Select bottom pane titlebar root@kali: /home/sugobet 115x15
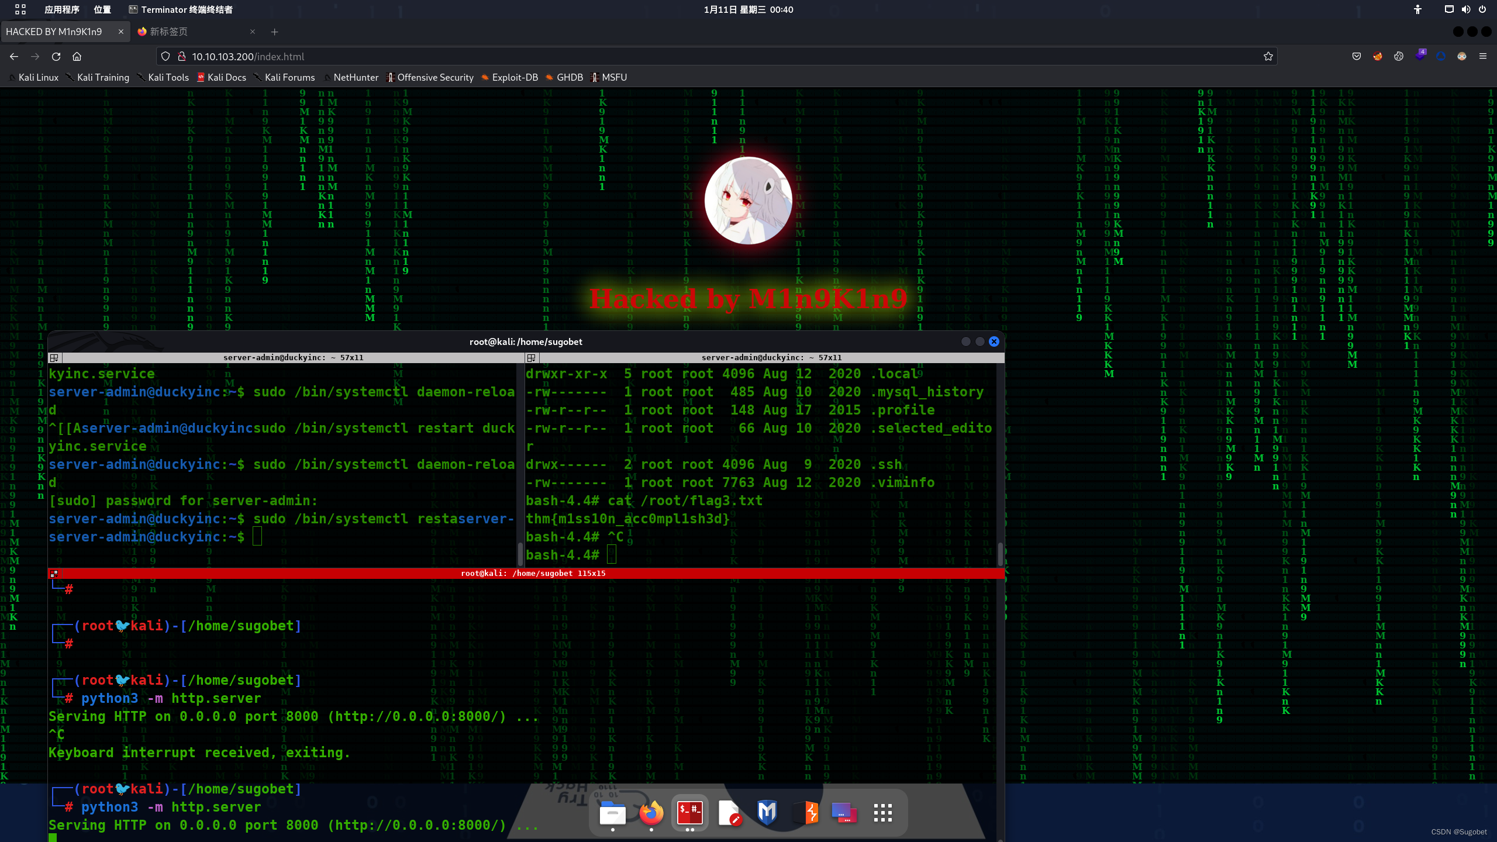 (533, 574)
